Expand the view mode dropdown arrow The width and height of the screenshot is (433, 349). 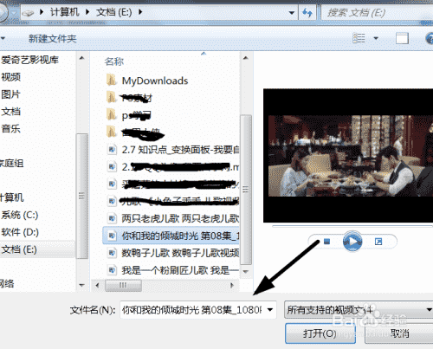(x=376, y=38)
